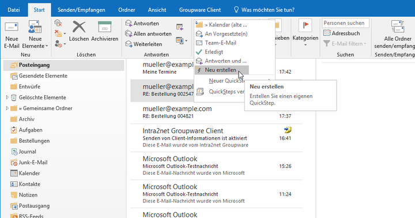Click the Gelöschte Elemente folder icon
Image resolution: width=415 pixels, height=218 pixels.
click(14, 97)
